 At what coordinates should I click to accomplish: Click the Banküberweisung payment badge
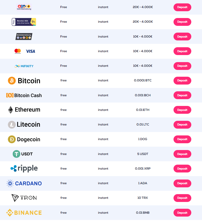pyautogui.click(x=24, y=37)
